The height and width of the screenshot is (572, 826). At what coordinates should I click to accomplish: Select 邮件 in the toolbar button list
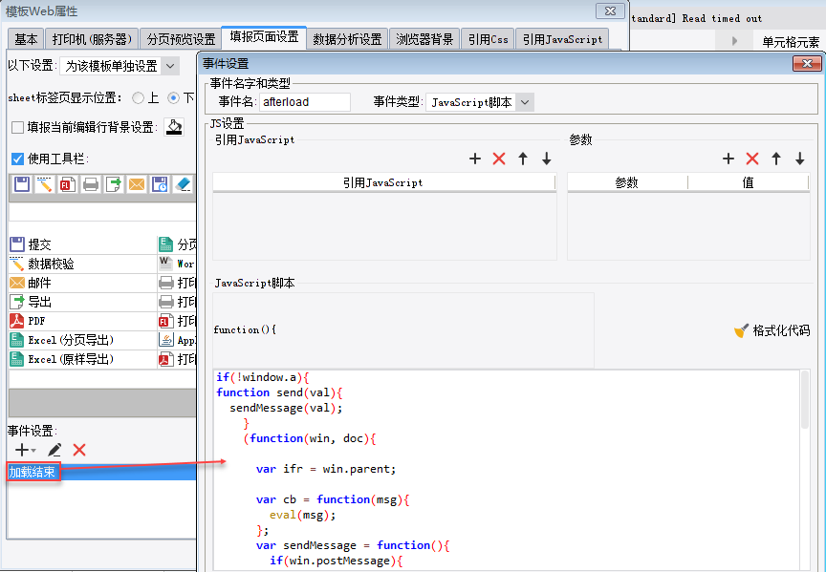click(83, 283)
